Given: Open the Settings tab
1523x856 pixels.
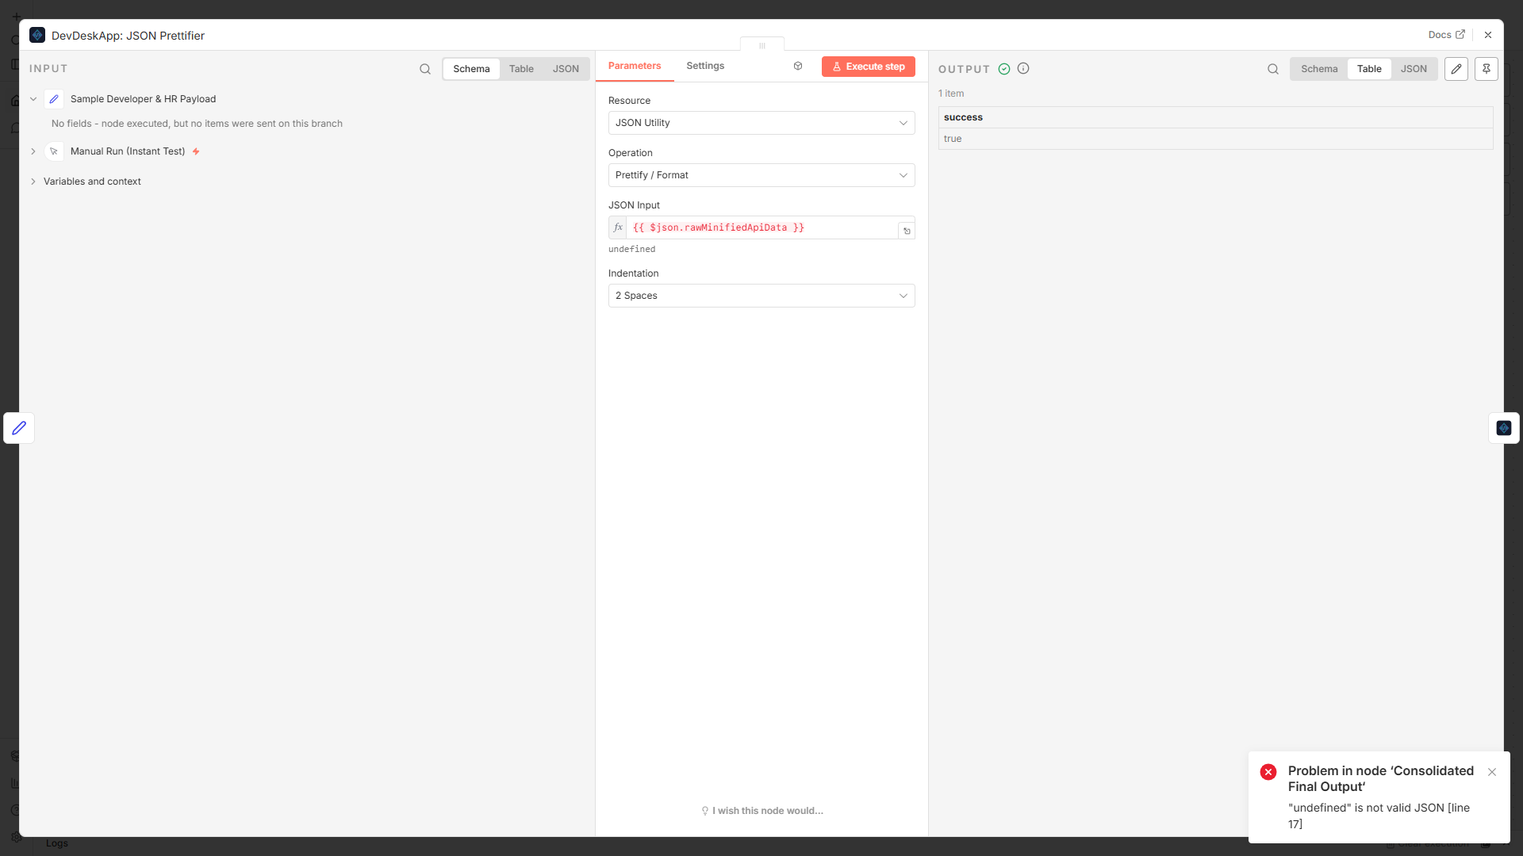Looking at the screenshot, I should pyautogui.click(x=705, y=66).
